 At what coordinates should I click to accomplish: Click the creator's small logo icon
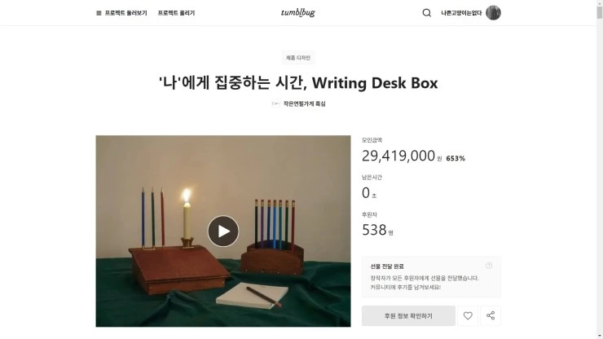click(275, 103)
